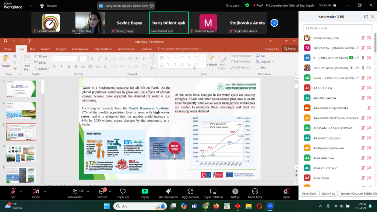The height and width of the screenshot is (212, 377).
Task: Click the green Paylaş share screen icon
Action: 145,191
